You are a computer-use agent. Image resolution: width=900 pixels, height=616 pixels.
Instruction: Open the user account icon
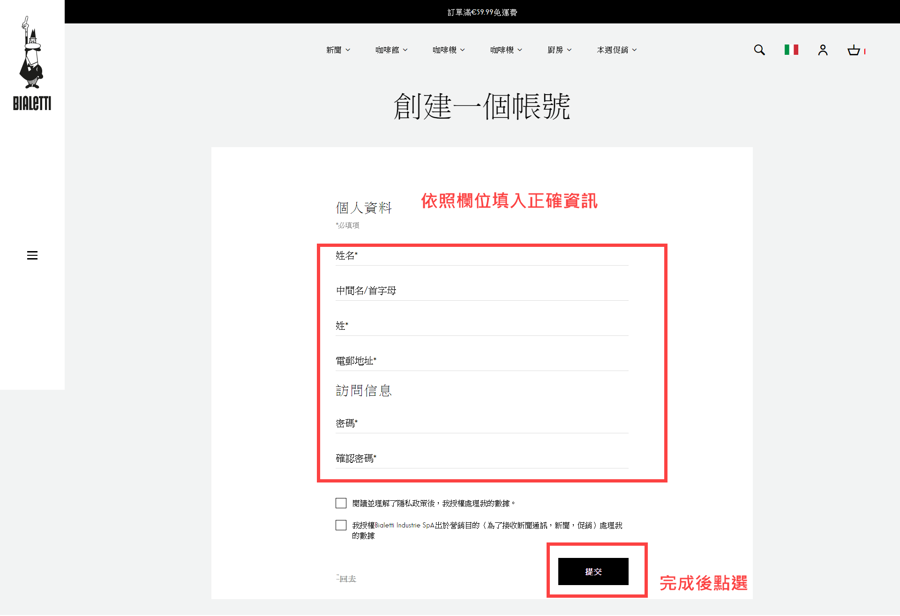tap(823, 50)
